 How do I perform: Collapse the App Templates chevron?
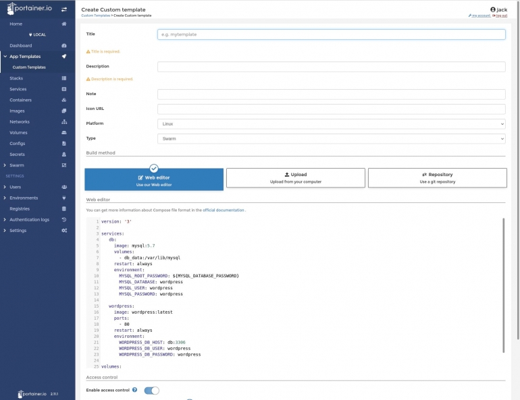click(5, 56)
